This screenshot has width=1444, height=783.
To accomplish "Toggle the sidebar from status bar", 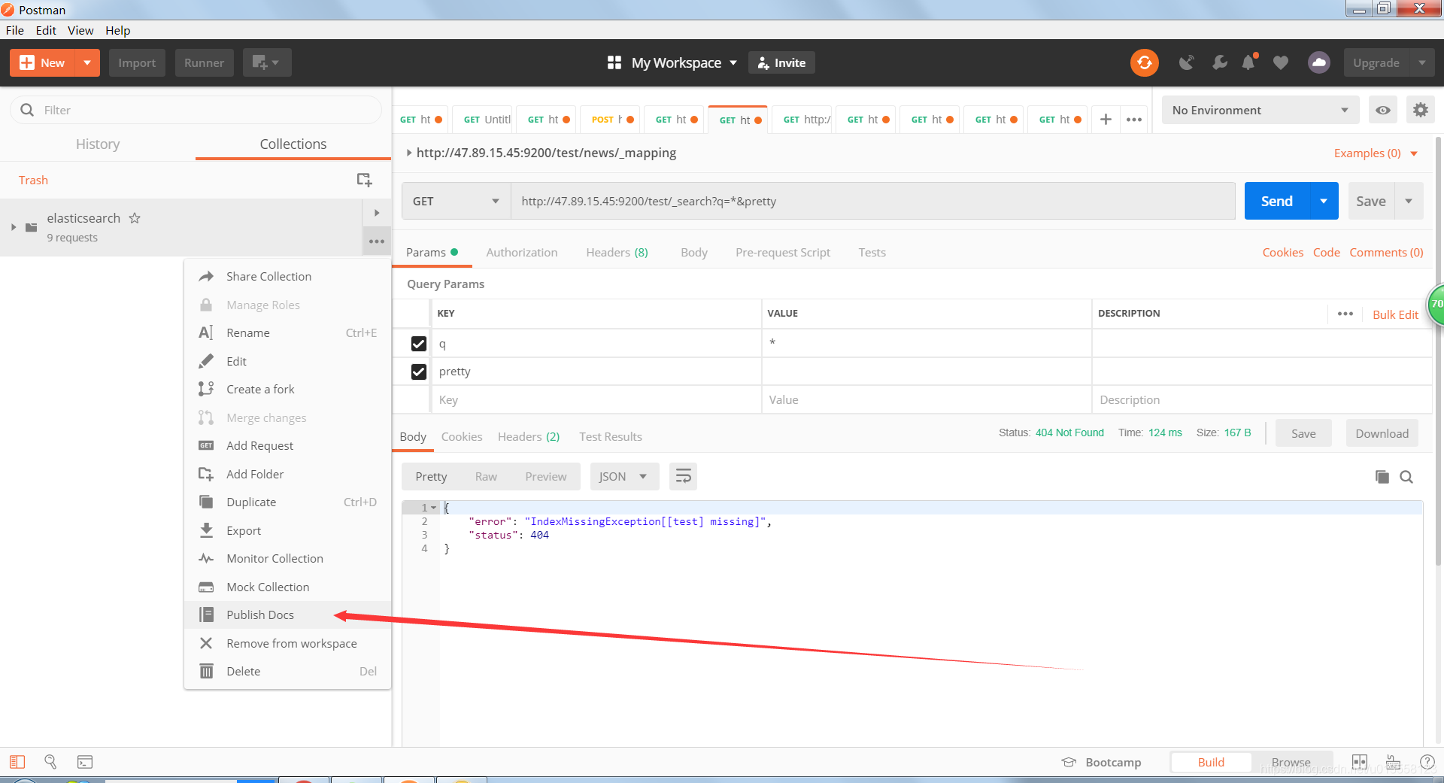I will (x=17, y=762).
